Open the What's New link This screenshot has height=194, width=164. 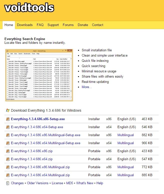point(85,183)
